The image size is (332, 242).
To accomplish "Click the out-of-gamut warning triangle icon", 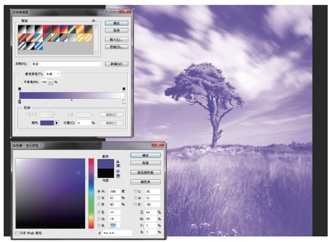I will click(x=118, y=162).
